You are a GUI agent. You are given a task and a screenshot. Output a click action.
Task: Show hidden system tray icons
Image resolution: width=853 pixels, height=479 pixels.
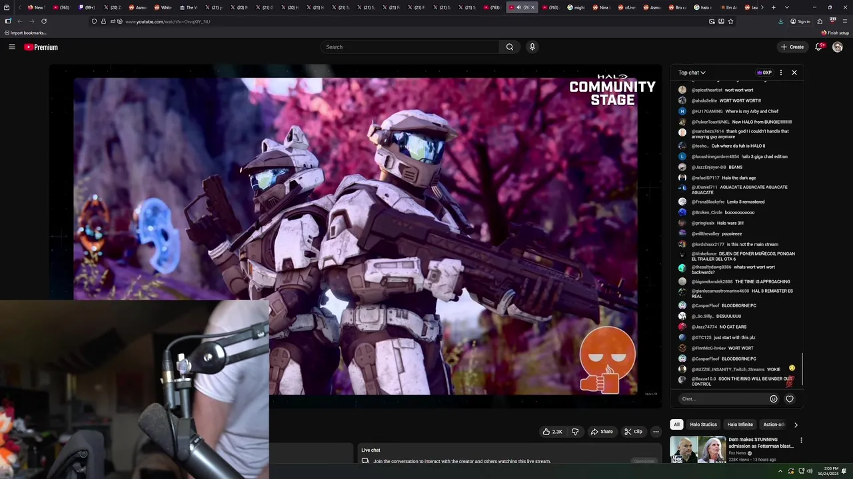pyautogui.click(x=780, y=471)
